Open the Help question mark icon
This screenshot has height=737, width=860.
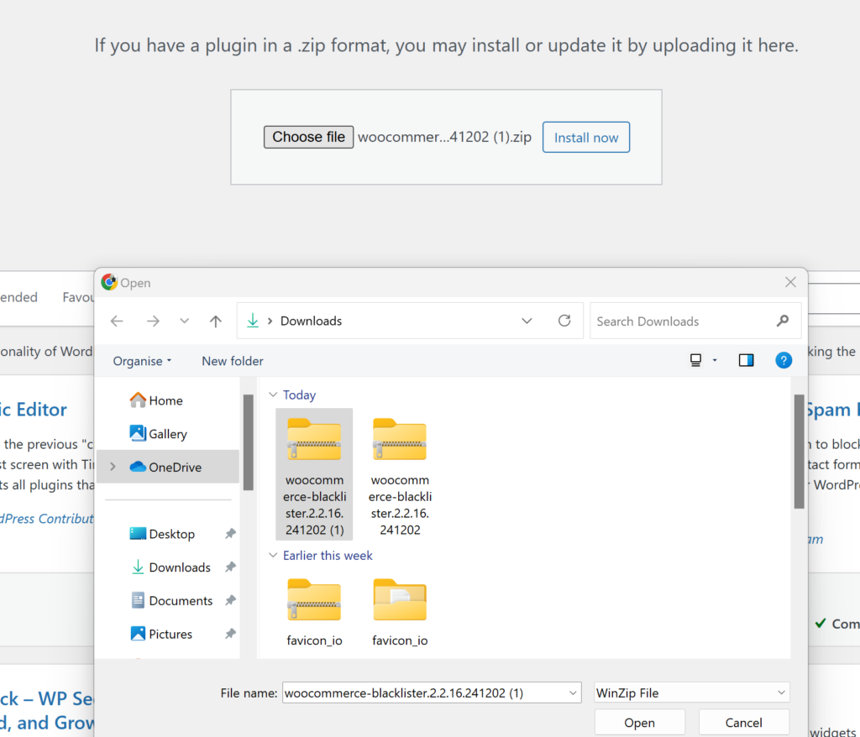783,360
